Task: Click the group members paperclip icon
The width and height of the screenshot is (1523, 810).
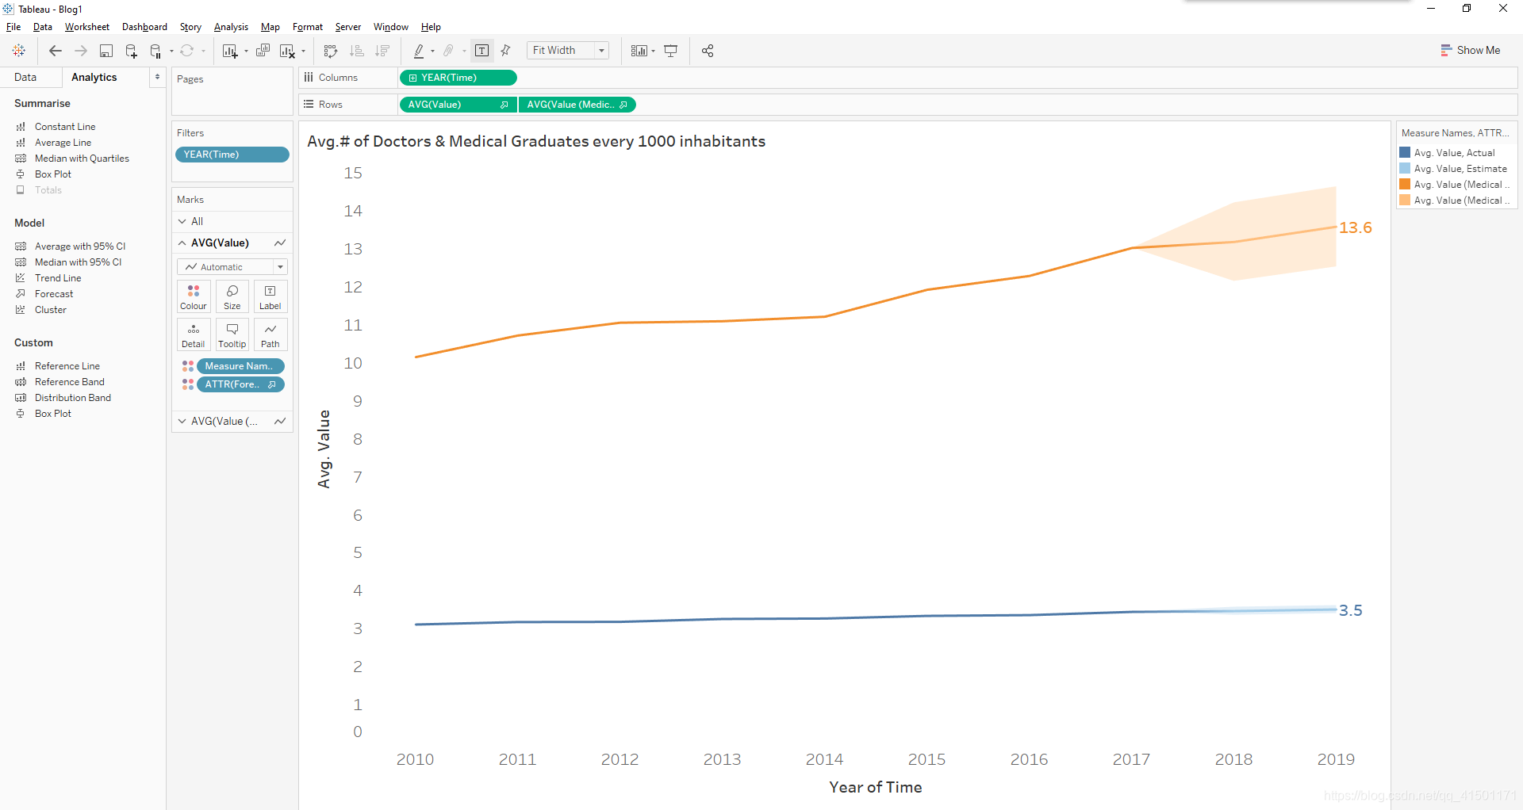Action: (x=449, y=51)
